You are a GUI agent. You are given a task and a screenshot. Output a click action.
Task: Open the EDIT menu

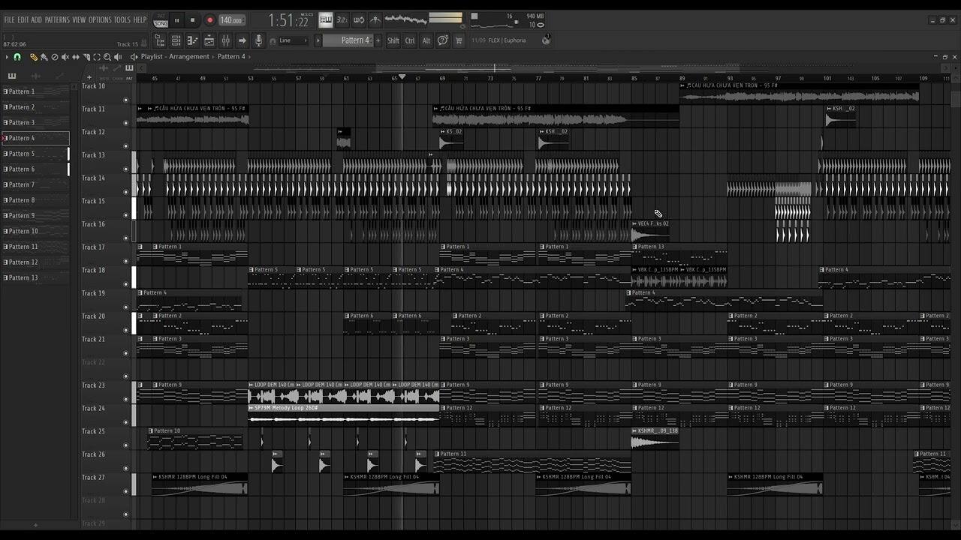23,20
